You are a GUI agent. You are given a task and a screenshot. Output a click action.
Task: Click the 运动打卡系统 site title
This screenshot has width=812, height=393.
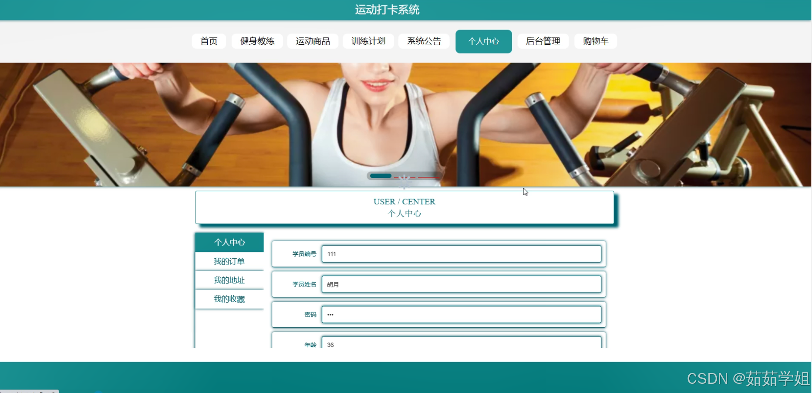[x=387, y=9]
